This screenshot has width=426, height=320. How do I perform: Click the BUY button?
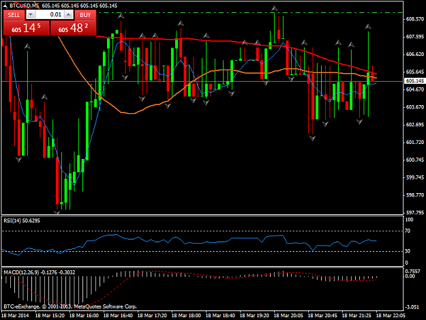coord(85,15)
